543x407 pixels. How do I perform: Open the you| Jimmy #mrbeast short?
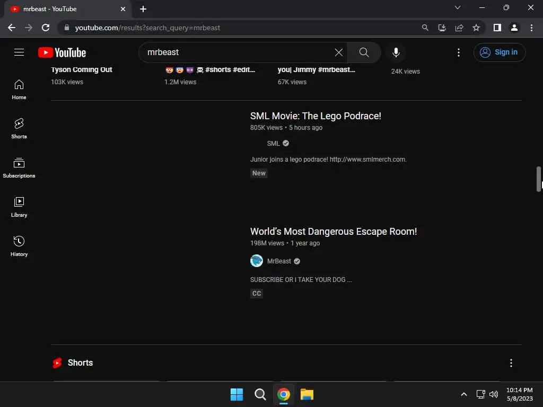(x=316, y=69)
